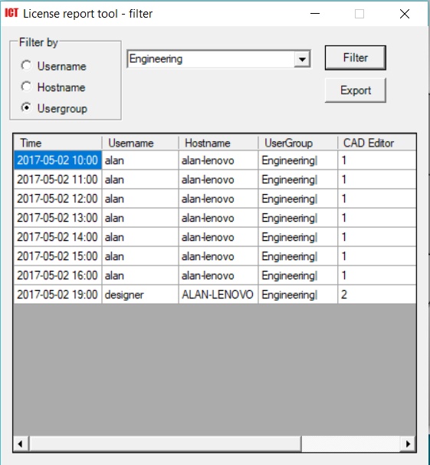Click the Engineering combo box text field
The image size is (430, 465).
[x=211, y=59]
